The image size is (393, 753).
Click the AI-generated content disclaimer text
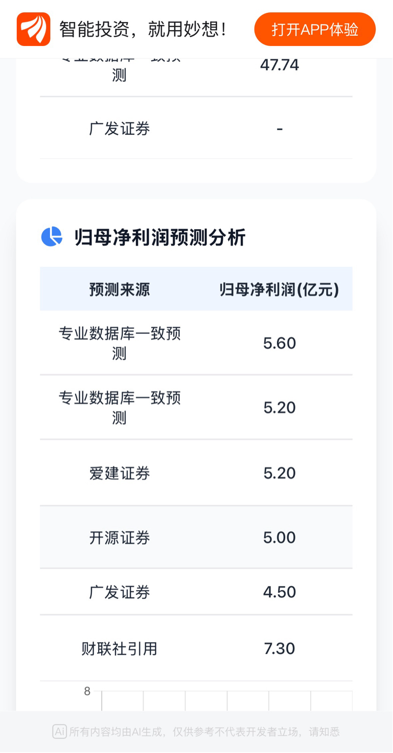pyautogui.click(x=204, y=732)
